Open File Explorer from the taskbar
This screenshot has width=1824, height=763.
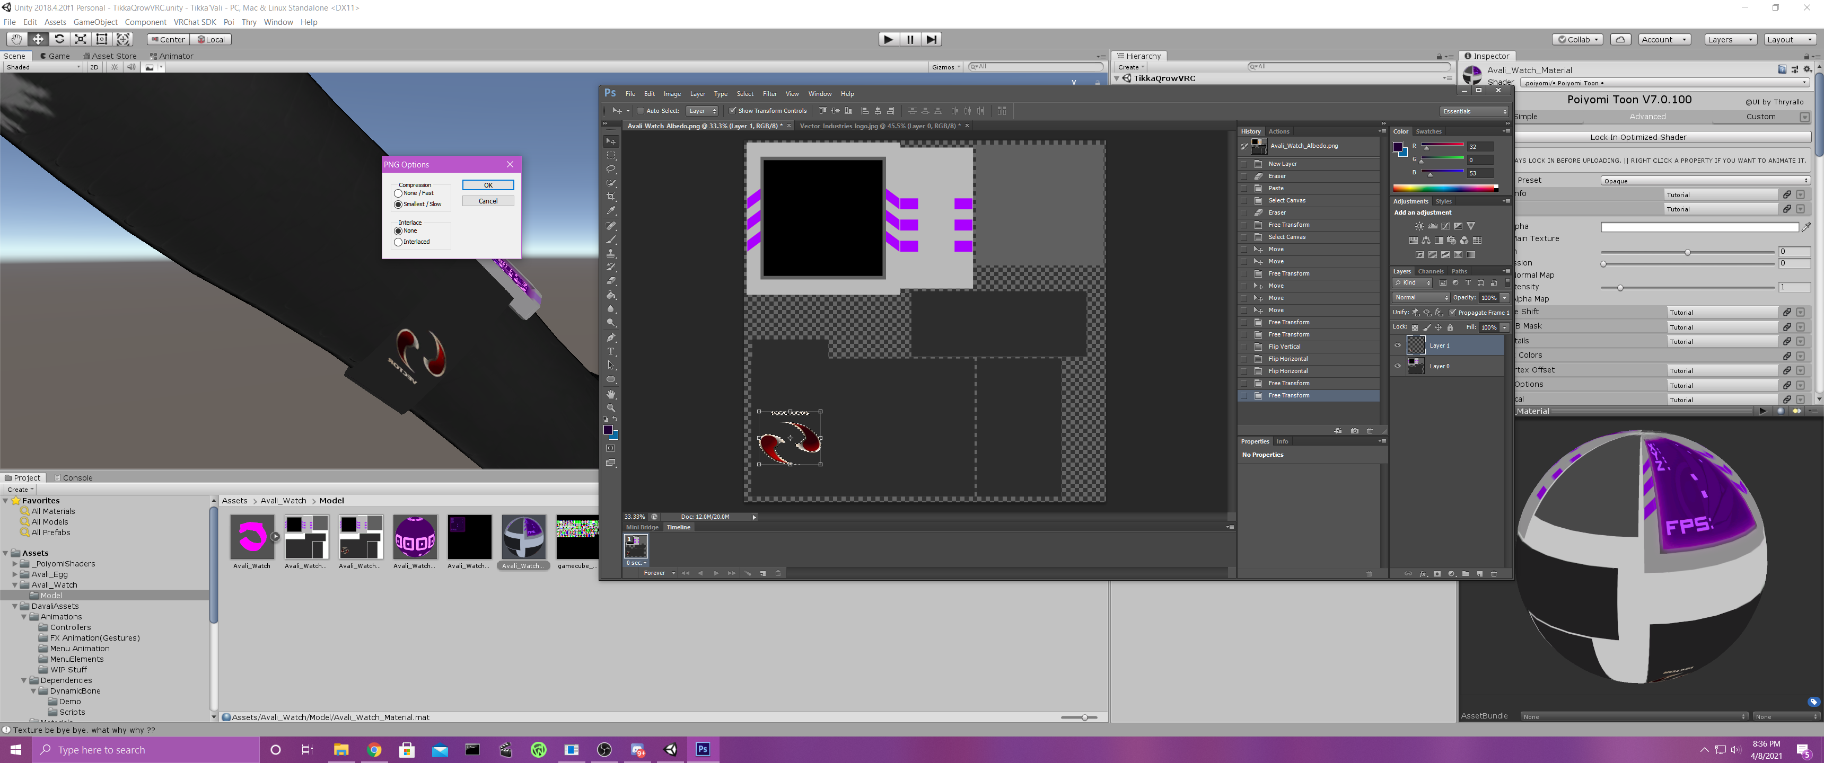341,750
